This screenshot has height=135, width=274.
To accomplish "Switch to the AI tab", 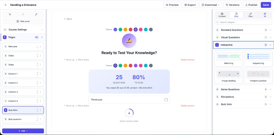I will (265, 15).
